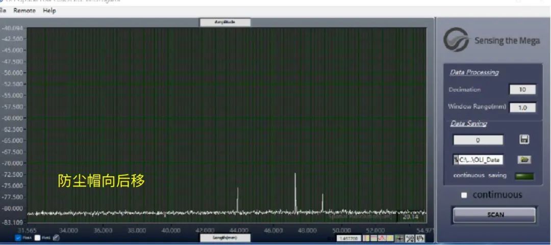
Task: Select the hand pan tool below graph
Action: click(x=420, y=238)
